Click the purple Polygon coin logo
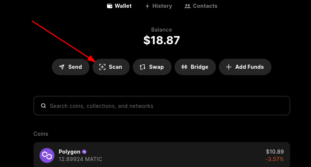Image resolution: width=311 pixels, height=167 pixels. tap(47, 155)
